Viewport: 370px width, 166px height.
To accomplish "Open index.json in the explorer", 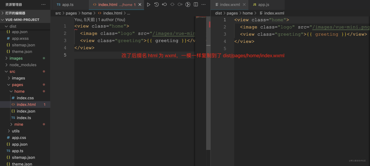I will [x=25, y=111].
